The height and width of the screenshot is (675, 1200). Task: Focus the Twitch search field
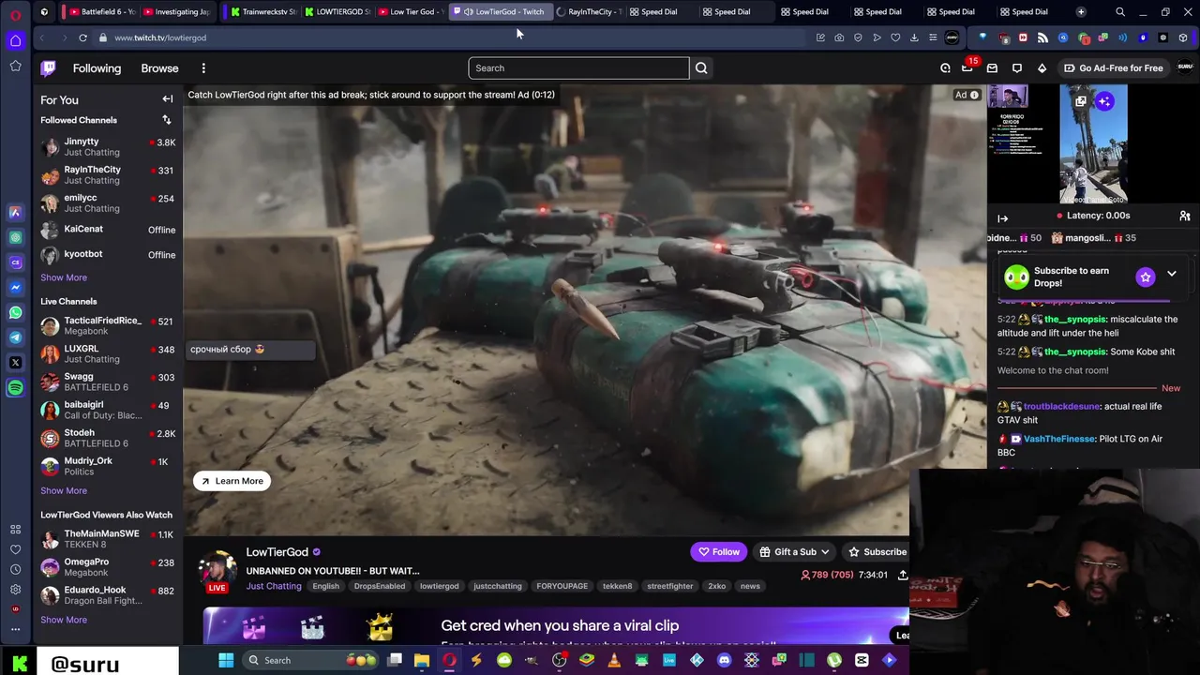pos(578,67)
